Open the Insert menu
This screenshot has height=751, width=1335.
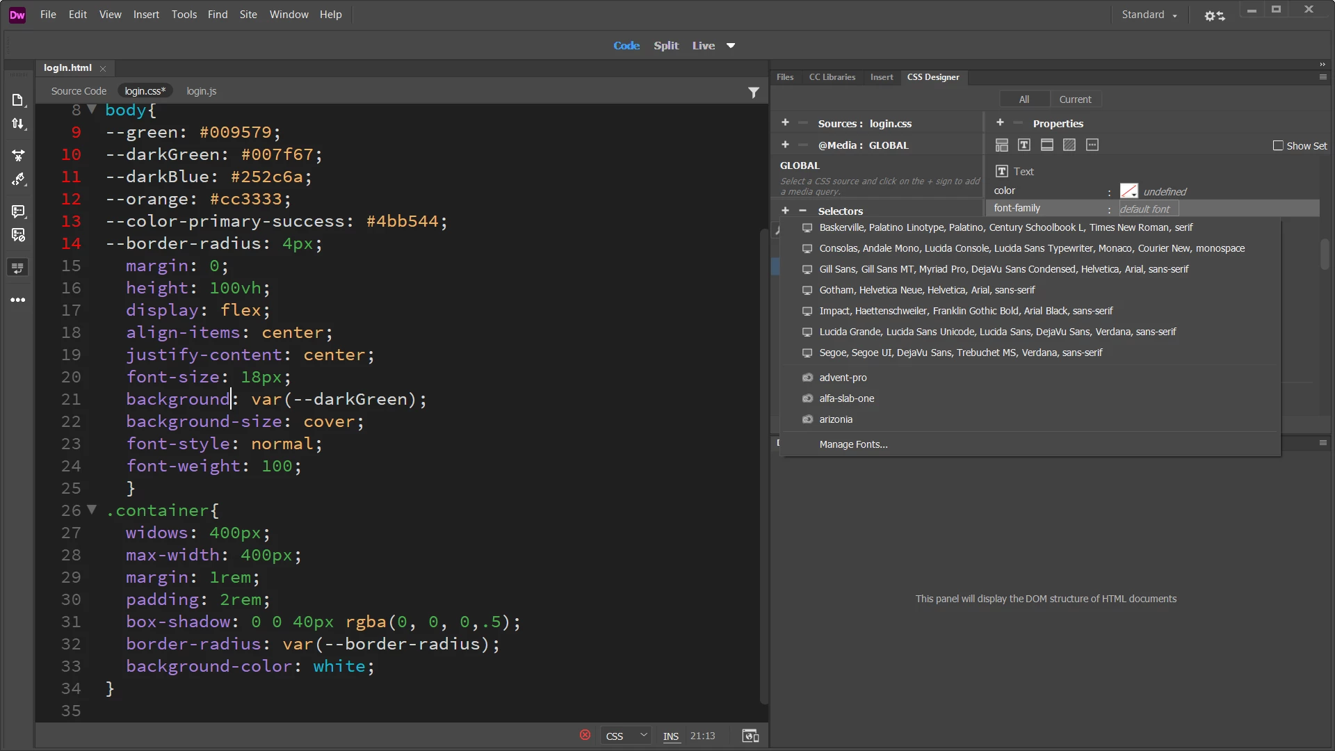pos(146,15)
